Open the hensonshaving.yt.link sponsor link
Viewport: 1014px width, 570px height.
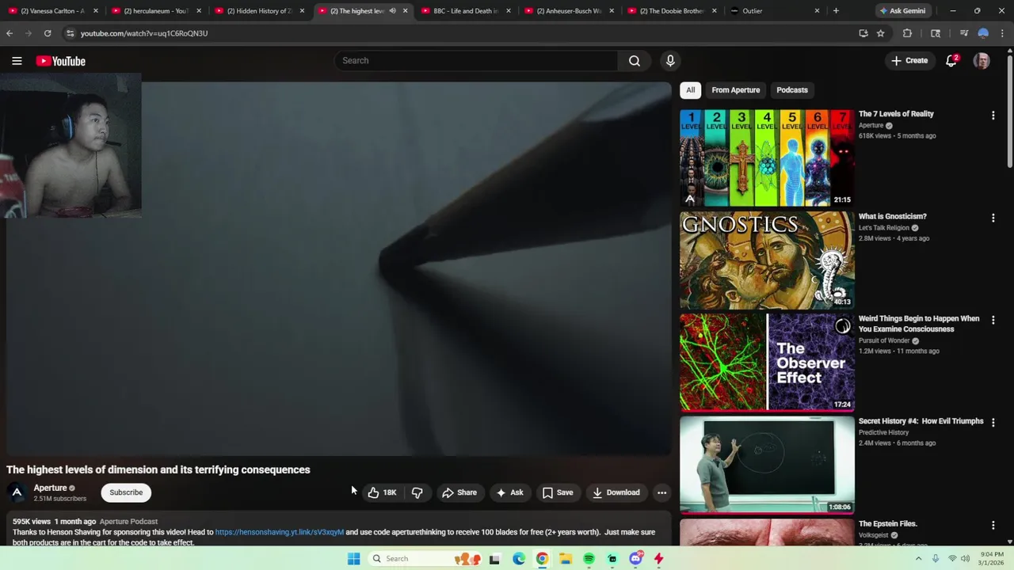click(280, 532)
